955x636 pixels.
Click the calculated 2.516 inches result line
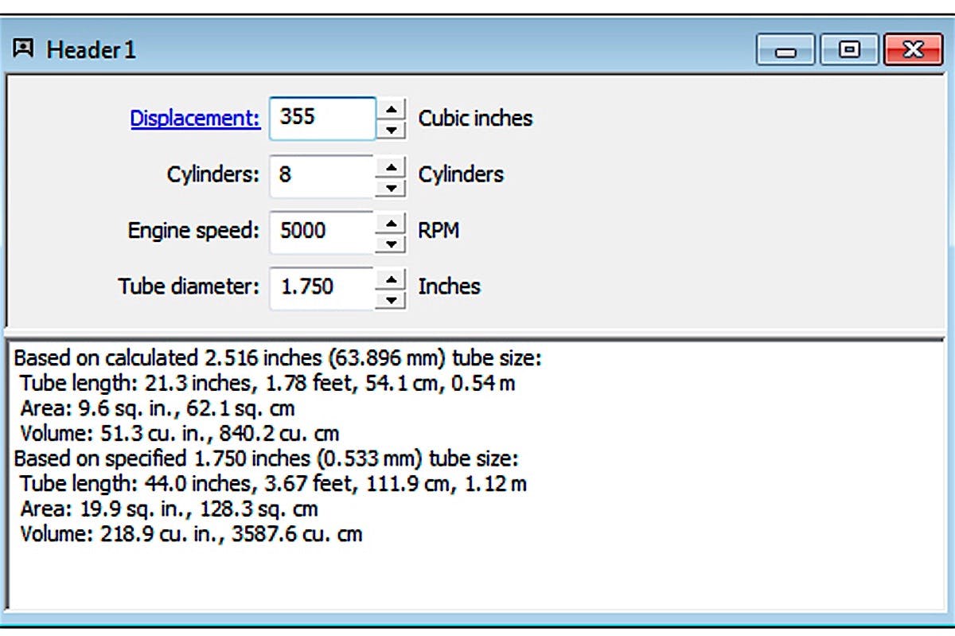pos(278,357)
